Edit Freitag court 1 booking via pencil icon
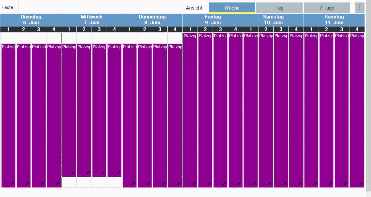Viewport: 371px width, 197px height. coord(194,183)
